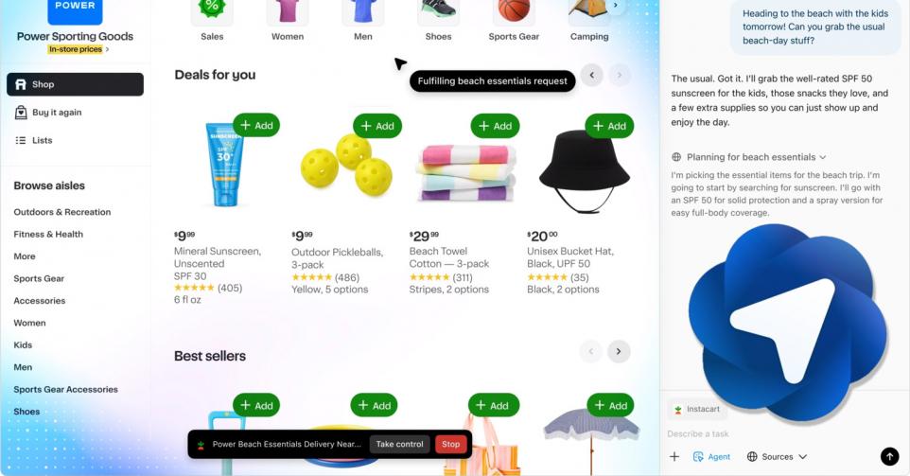The height and width of the screenshot is (476, 910).
Task: Click the Describe a task input field
Action: (778, 433)
